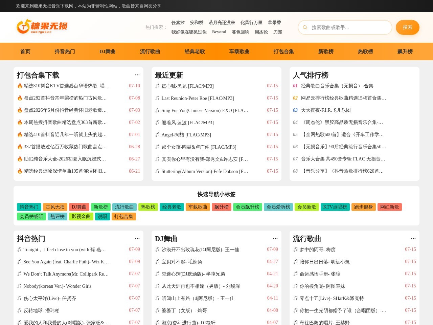This screenshot has height=325, width=433.
Task: Click fire icon beside 精选310抖音KTV首选
Action: click(x=20, y=86)
